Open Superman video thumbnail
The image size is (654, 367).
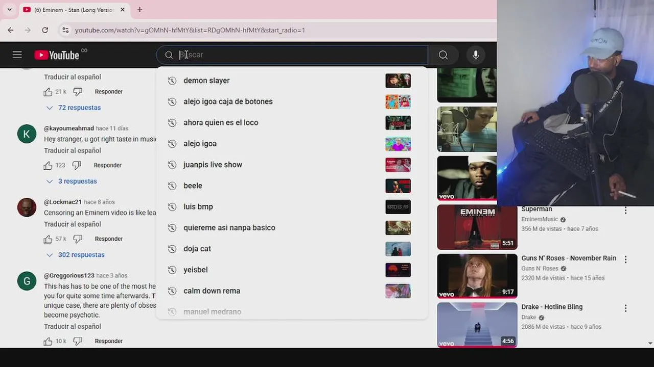477,227
